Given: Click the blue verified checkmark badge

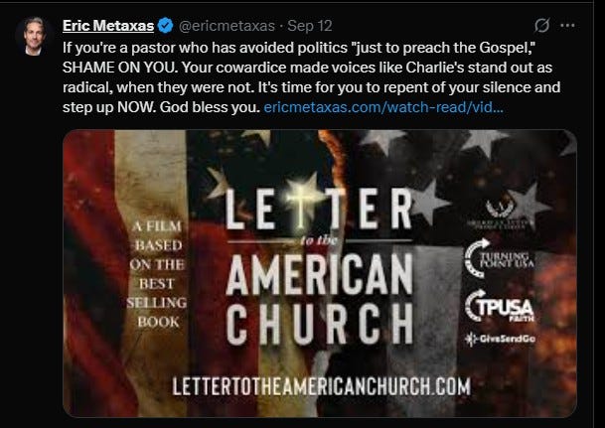Looking at the screenshot, I should (166, 26).
